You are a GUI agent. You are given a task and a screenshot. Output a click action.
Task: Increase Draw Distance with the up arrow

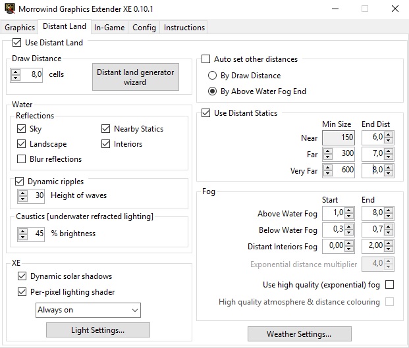(x=16, y=72)
